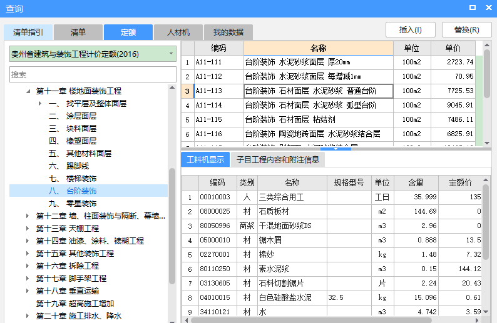Open the 贵州省建筑与装饰工程计价定额(2016) dropdown
Screen dimensions: 497x323
(x=93, y=54)
